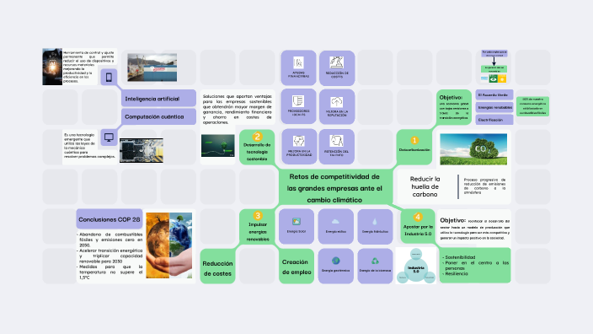This screenshot has height=334, width=593.
Task: Click the Objetivo text beside Industria 5.0
Action: coord(474,229)
